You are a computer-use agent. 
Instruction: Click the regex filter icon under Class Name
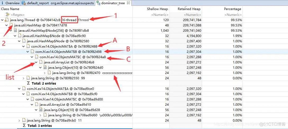tap(7, 15)
